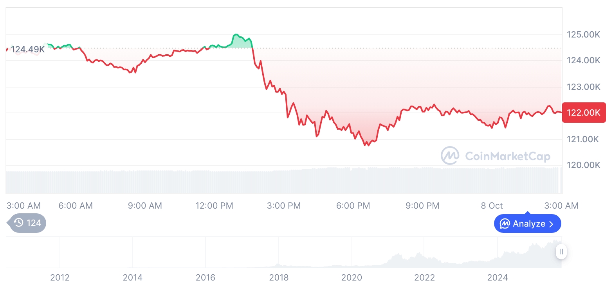Click the 9:00 AM time axis label
The width and height of the screenshot is (613, 286).
pos(145,206)
